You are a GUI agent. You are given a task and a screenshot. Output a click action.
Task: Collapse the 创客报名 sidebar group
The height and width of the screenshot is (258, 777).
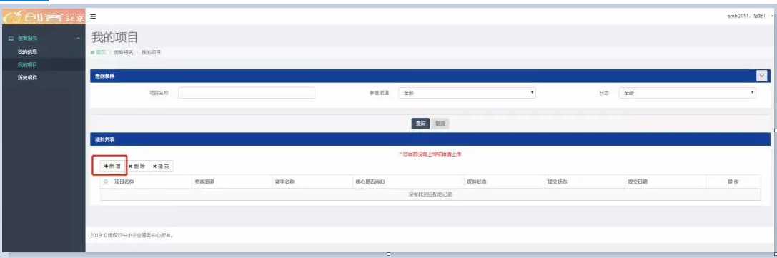(x=44, y=38)
